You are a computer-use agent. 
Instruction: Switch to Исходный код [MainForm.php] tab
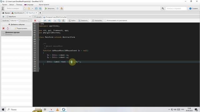pos(55,17)
